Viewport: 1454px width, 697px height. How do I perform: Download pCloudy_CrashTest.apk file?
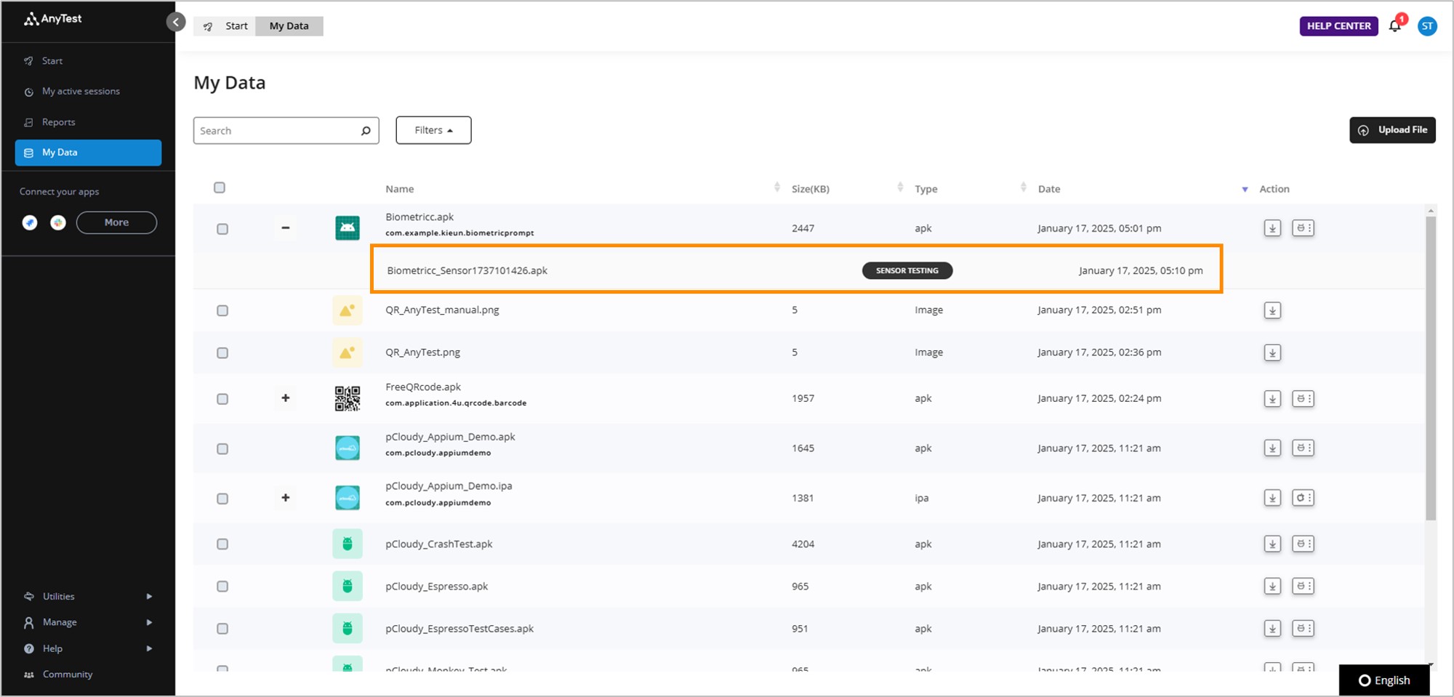click(1272, 544)
